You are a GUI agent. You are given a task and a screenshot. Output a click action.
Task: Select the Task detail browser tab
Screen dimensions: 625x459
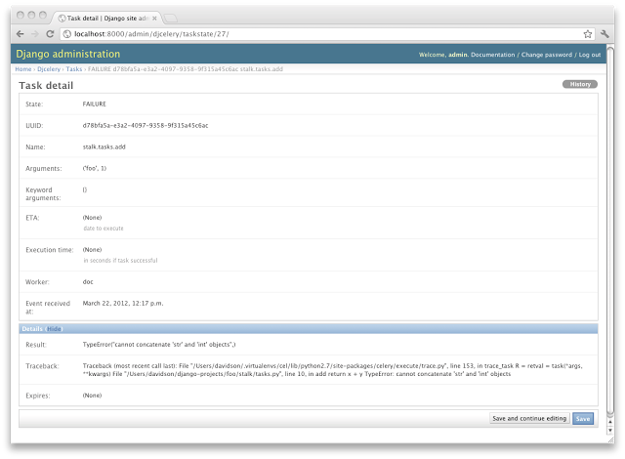[x=103, y=18]
